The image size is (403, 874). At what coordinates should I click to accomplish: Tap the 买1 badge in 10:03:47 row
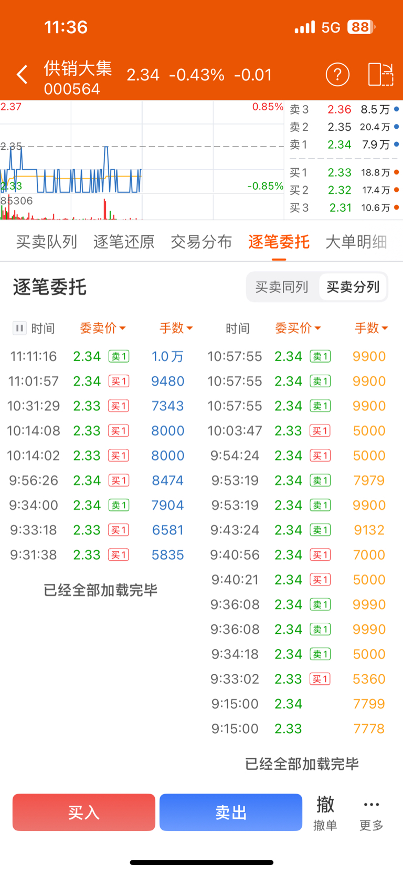point(320,431)
